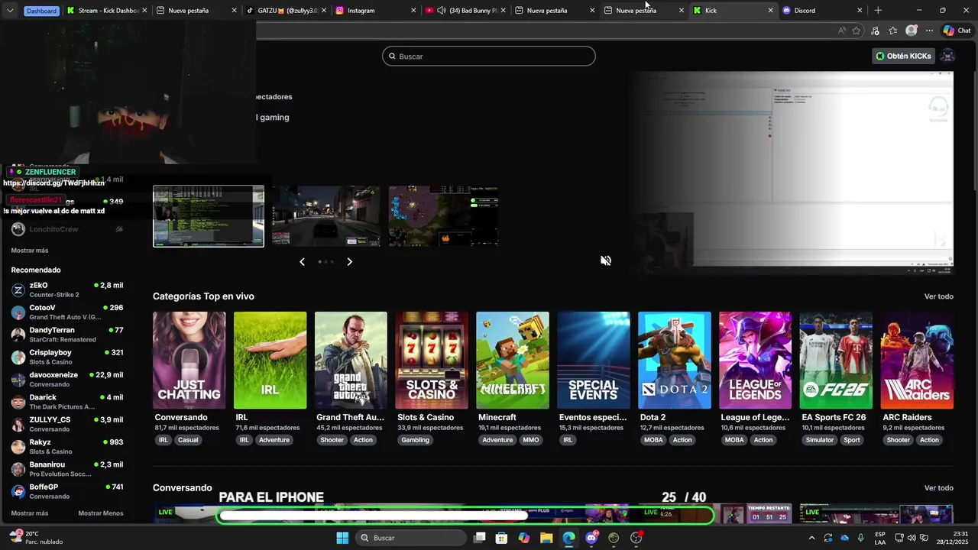Open the Minecraft category card

[x=513, y=360]
